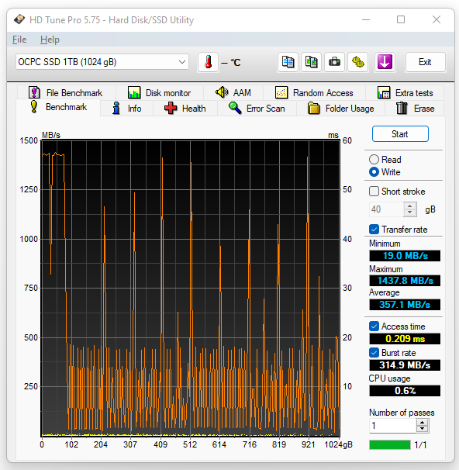Expand the OCPC SSD 1TB drive dropdown
Image resolution: width=459 pixels, height=470 pixels.
pyautogui.click(x=102, y=62)
